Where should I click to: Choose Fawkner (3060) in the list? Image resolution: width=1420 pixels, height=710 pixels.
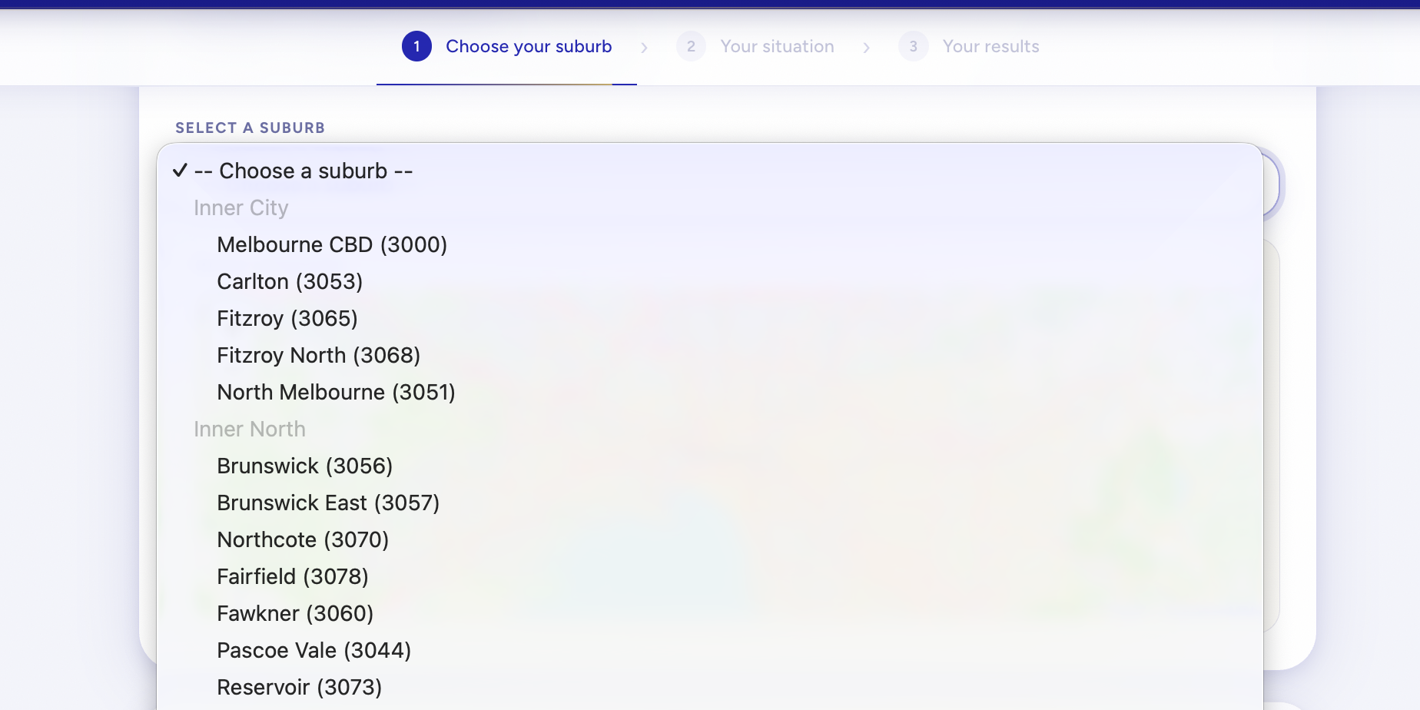click(709, 613)
